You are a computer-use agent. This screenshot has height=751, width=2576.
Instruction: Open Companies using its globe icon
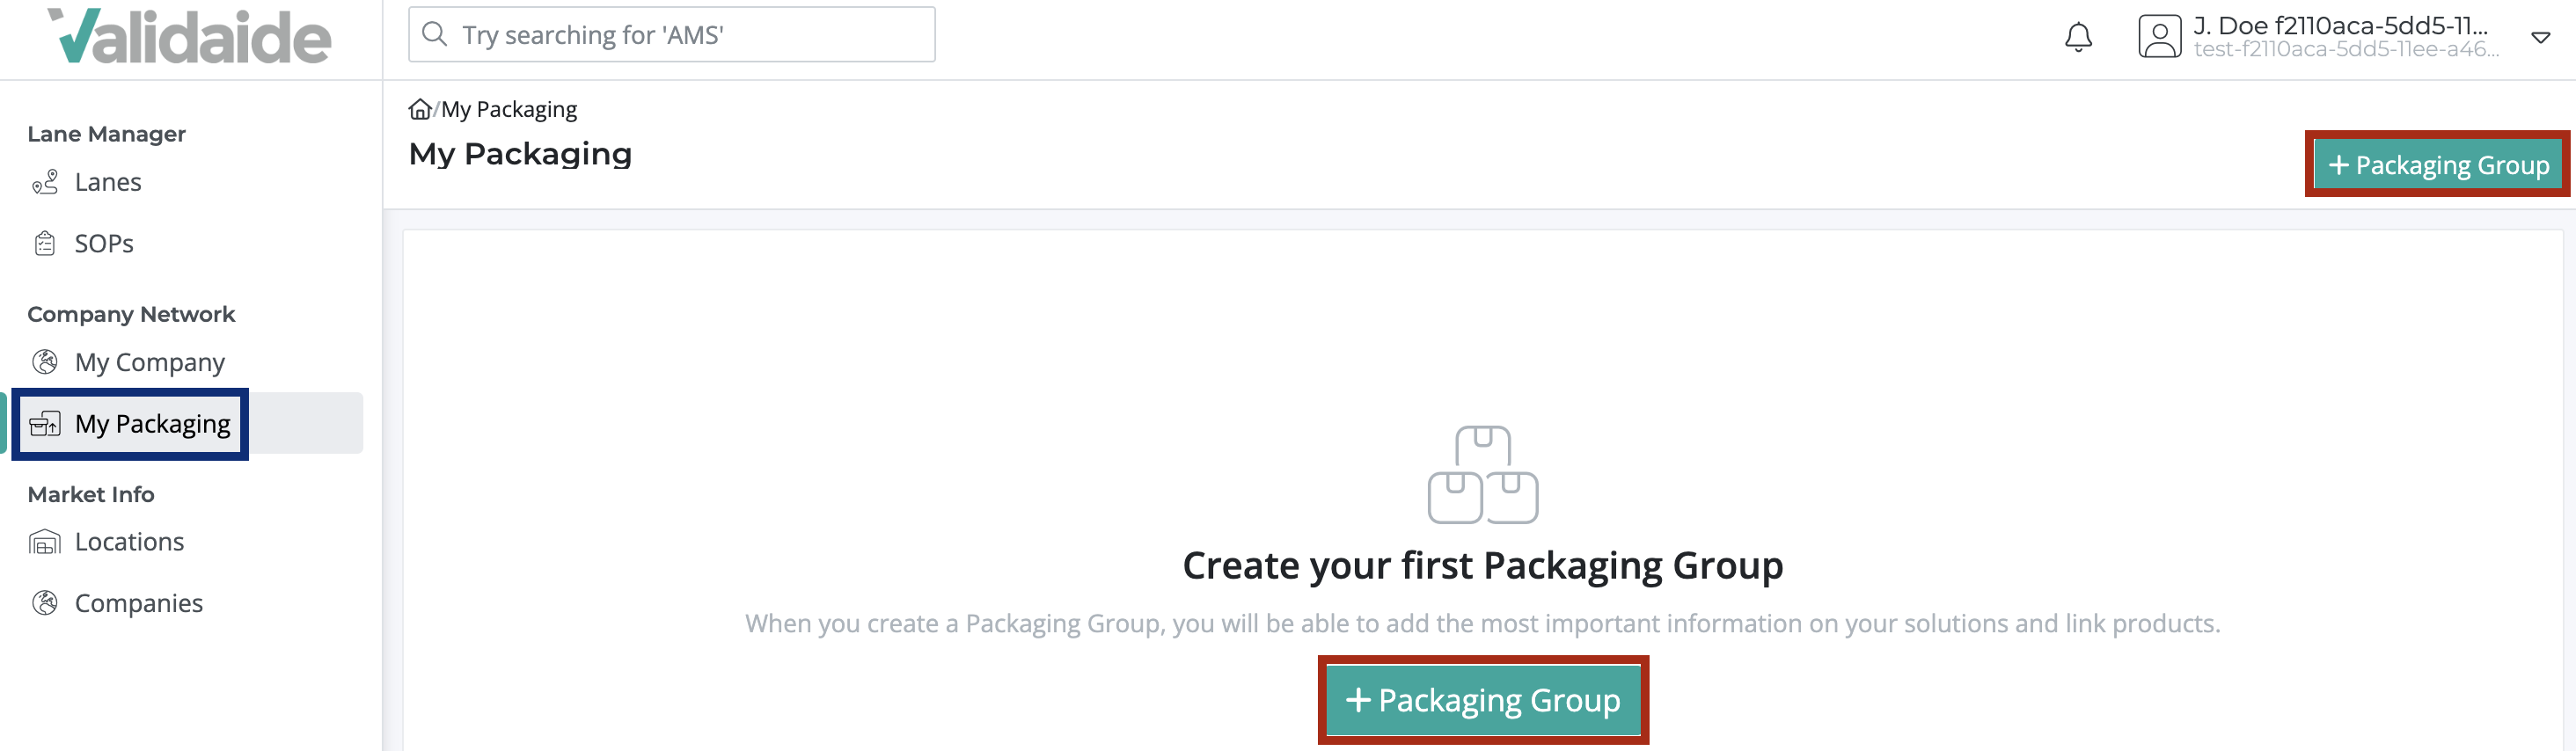coord(44,602)
